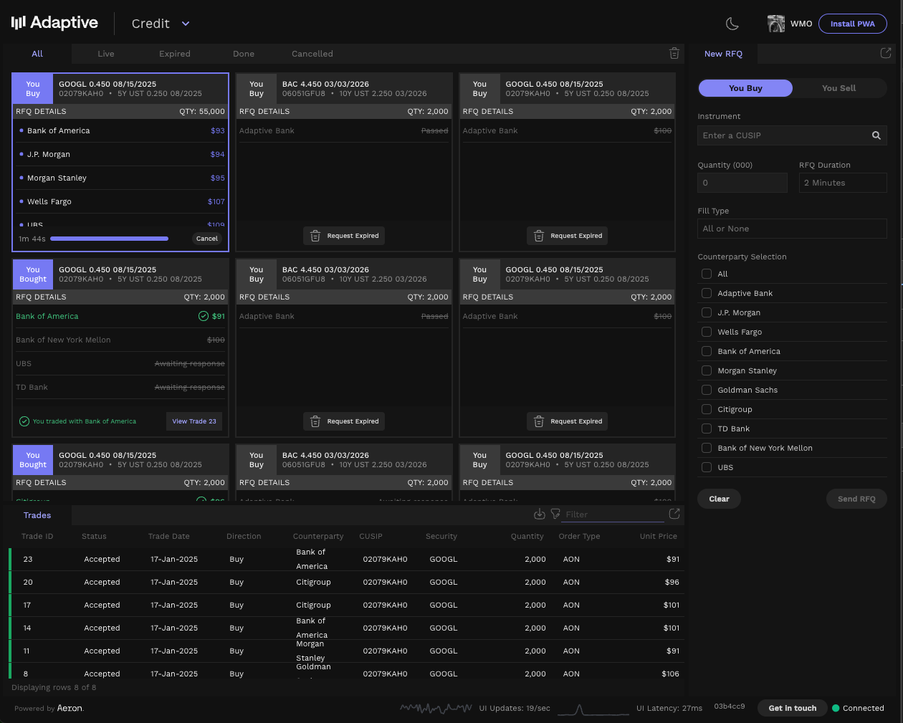The width and height of the screenshot is (903, 723).
Task: Click the Quantity (000) input field
Action: 742,183
